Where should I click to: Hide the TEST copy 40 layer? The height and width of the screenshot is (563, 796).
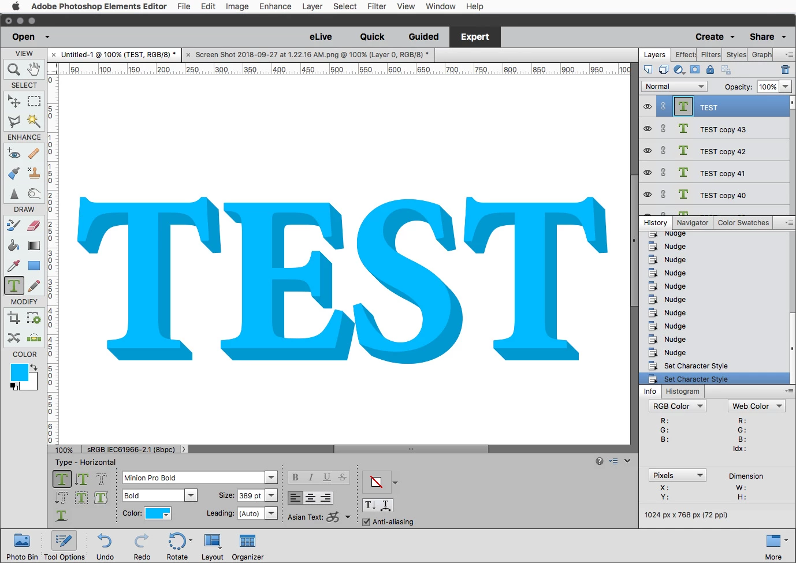[x=648, y=195]
